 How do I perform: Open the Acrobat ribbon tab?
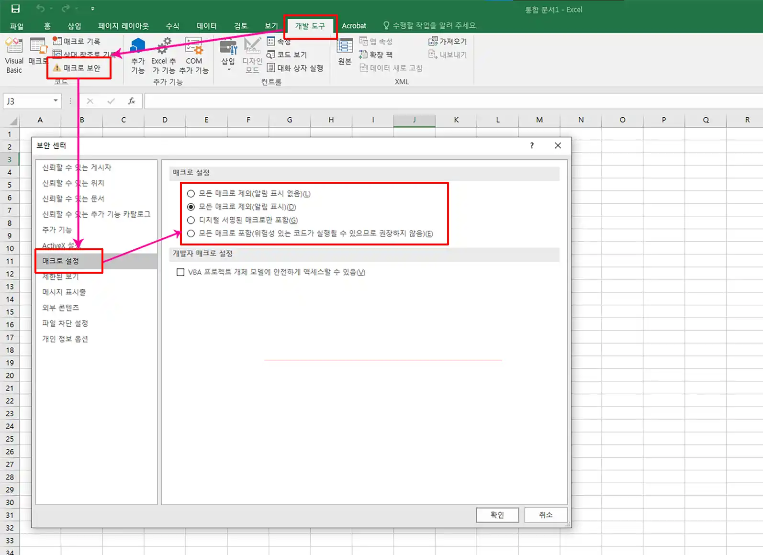[354, 26]
